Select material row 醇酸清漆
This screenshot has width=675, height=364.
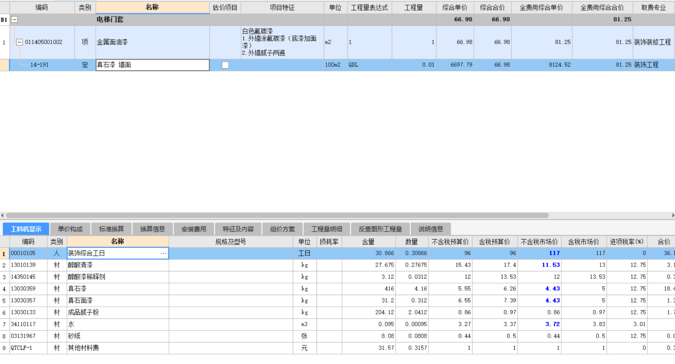click(x=118, y=265)
